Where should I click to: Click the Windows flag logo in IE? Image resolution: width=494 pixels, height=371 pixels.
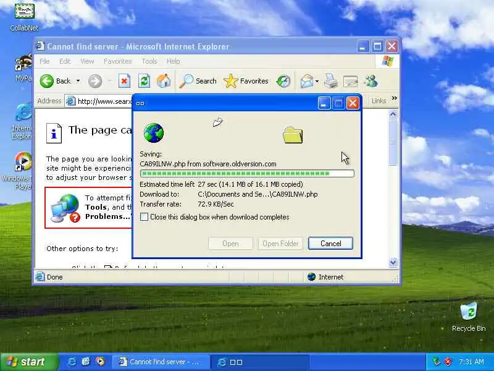388,61
